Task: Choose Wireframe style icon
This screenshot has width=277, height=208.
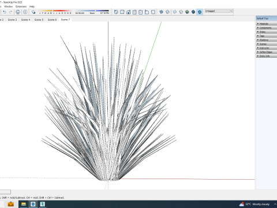Action: pos(175,12)
